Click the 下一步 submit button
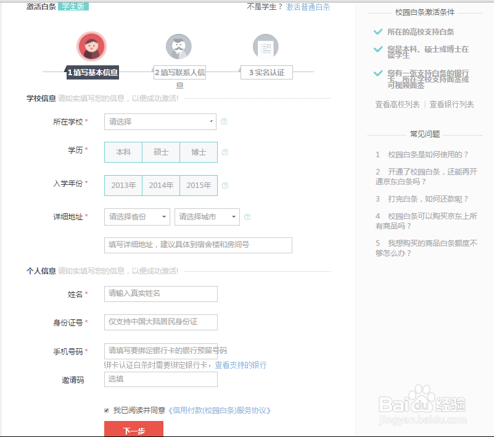Screen dimensions: 494x437 click(x=134, y=430)
